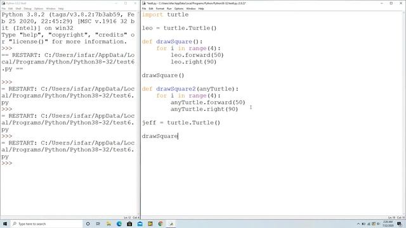Minimize the editor window
Viewport: 406px width, 228px height.
pos(382,3)
